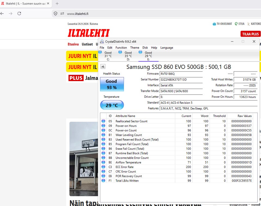Click status orb for Reallocated Sector Count

point(103,121)
